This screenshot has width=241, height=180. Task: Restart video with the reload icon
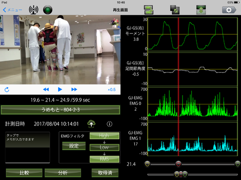[x=7, y=89]
